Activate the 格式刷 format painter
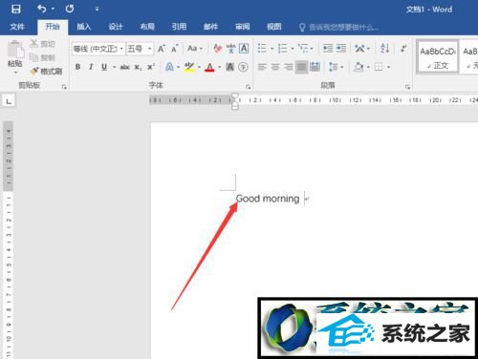The image size is (478, 359). [x=46, y=72]
